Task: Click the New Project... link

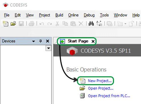Action: tap(100, 81)
